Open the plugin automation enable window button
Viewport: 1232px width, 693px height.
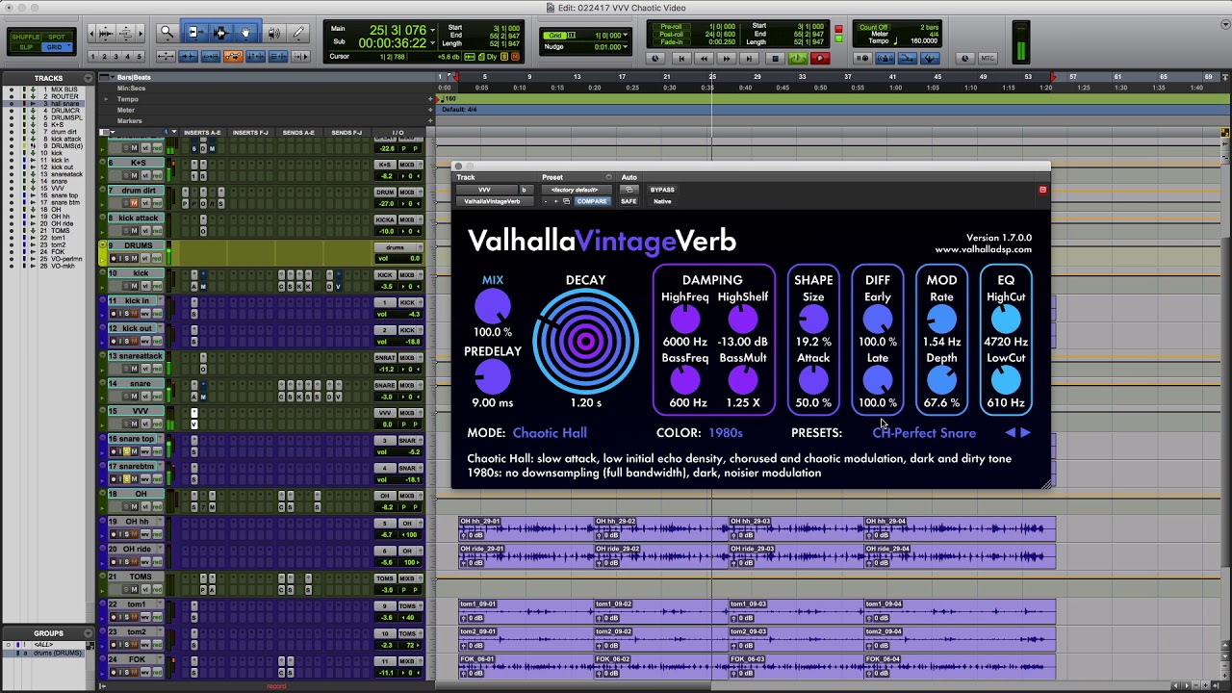(629, 190)
